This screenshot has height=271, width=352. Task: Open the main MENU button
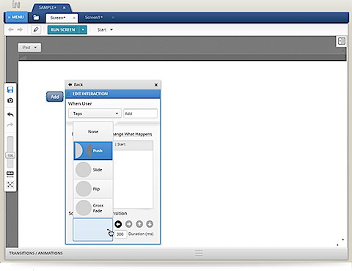[16, 18]
